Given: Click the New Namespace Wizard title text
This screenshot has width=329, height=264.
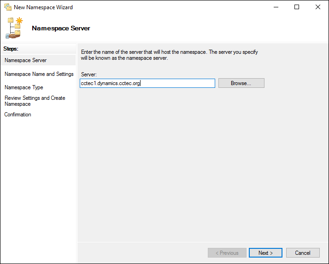Looking at the screenshot, I should point(43,7).
